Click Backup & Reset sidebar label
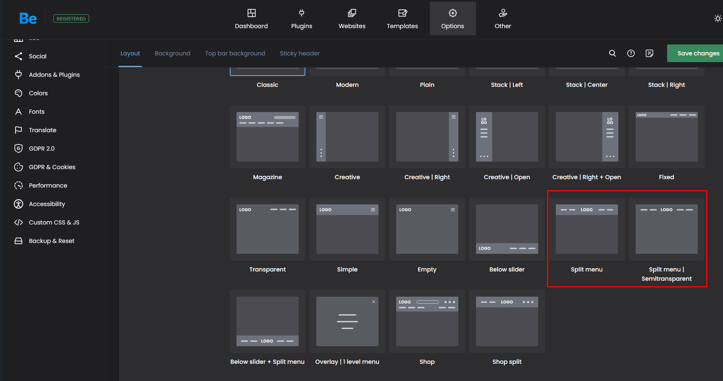 click(x=52, y=241)
